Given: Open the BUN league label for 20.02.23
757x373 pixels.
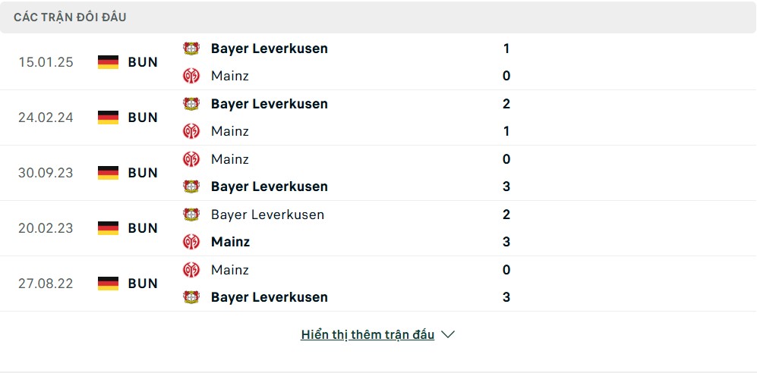Looking at the screenshot, I should (143, 228).
